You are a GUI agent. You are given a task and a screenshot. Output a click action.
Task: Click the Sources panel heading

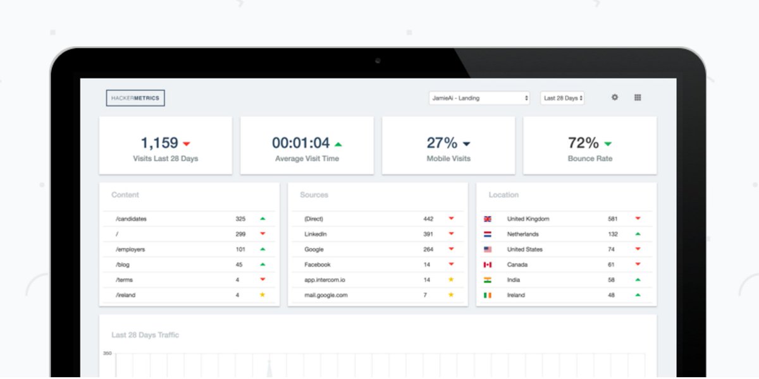pyautogui.click(x=314, y=195)
